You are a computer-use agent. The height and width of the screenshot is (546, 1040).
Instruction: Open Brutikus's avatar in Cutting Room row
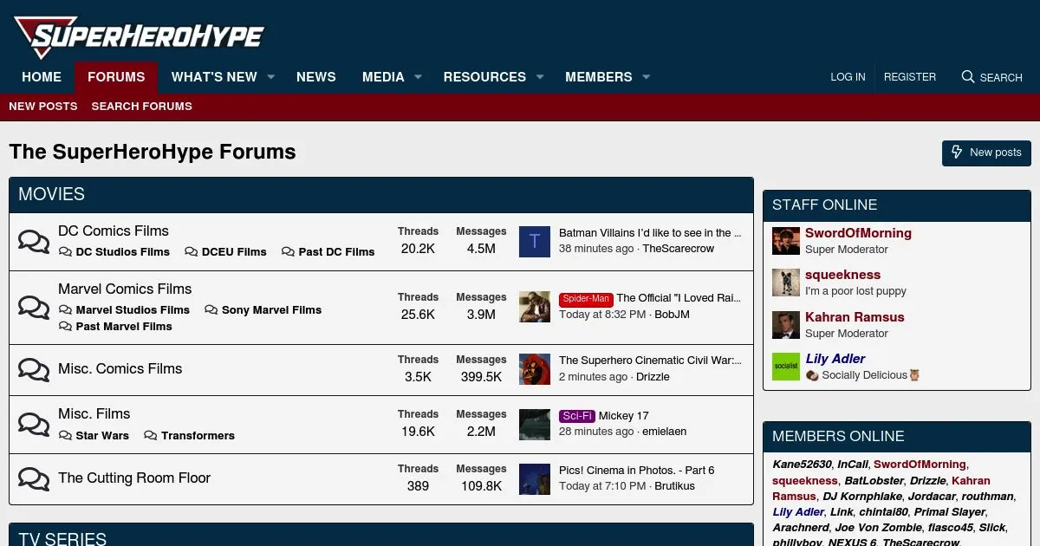coord(535,479)
